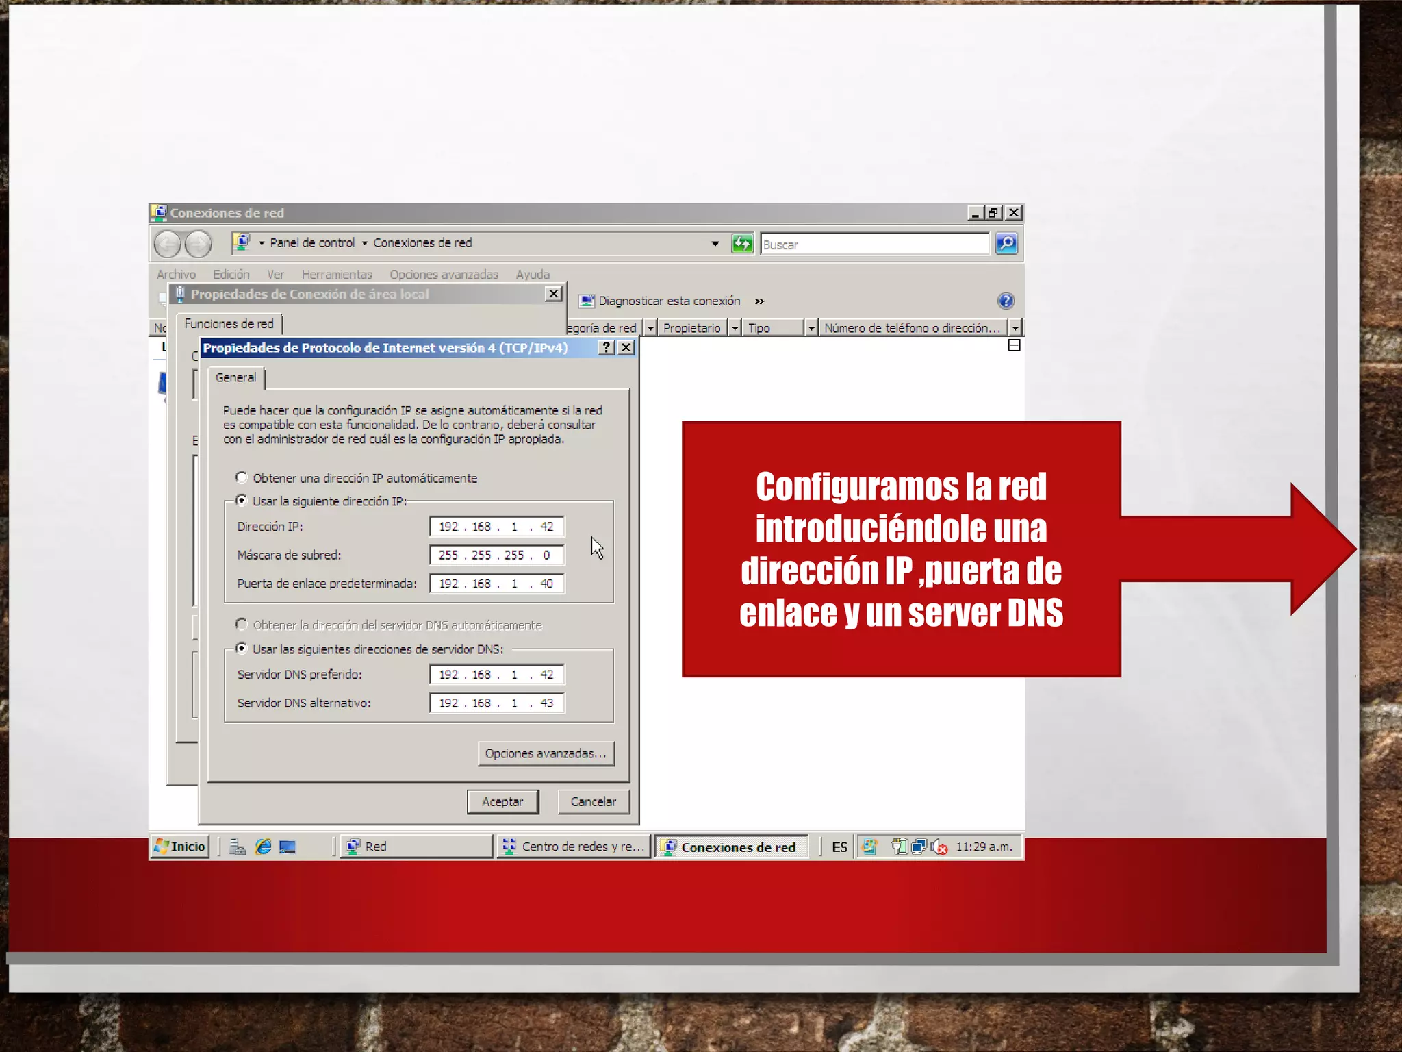
Task: Open the Opciones avanzadas menu
Action: point(444,275)
